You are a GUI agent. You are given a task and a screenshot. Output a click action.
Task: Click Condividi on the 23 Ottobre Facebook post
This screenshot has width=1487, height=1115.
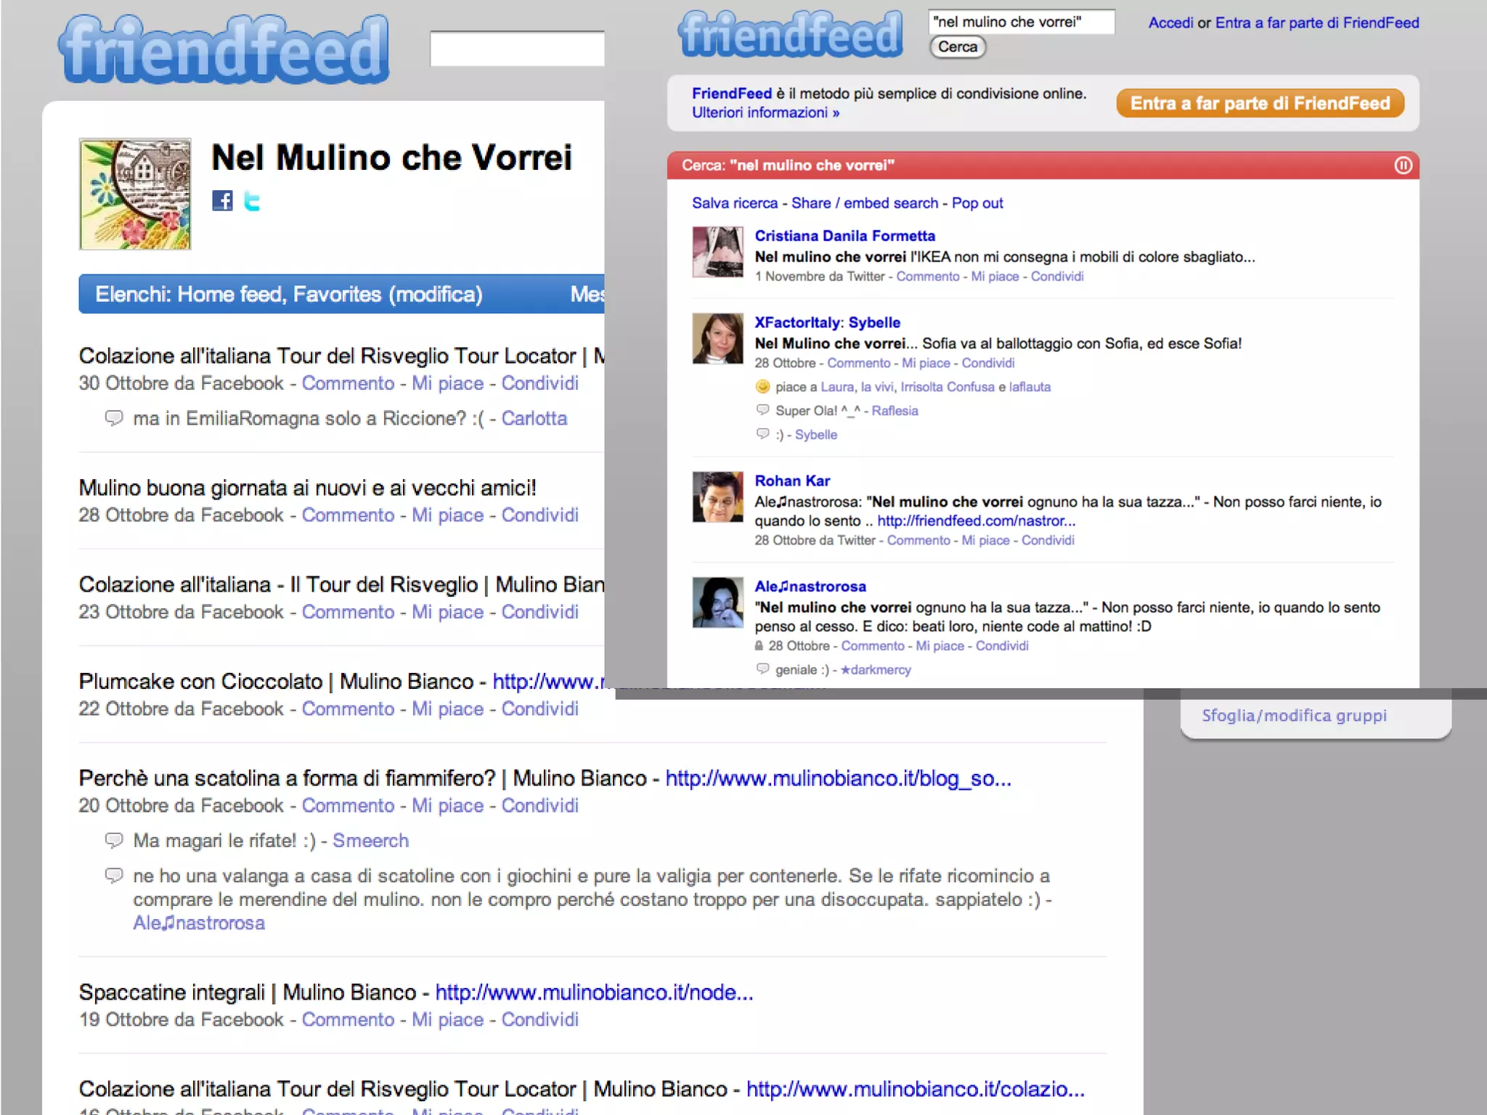pos(539,612)
